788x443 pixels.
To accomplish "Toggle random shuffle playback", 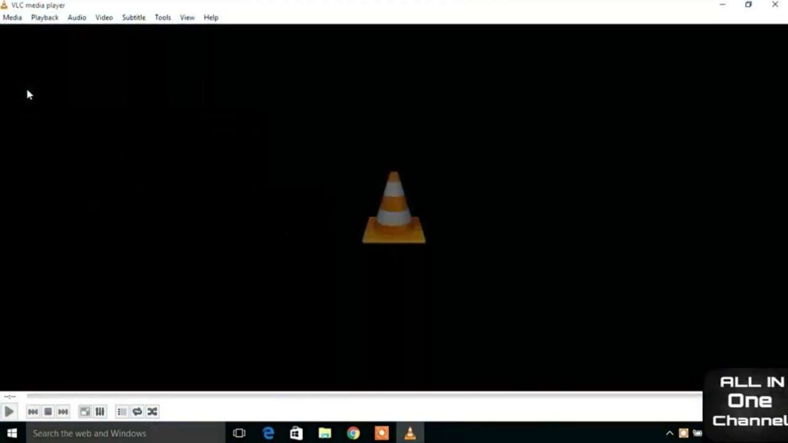I will click(152, 412).
